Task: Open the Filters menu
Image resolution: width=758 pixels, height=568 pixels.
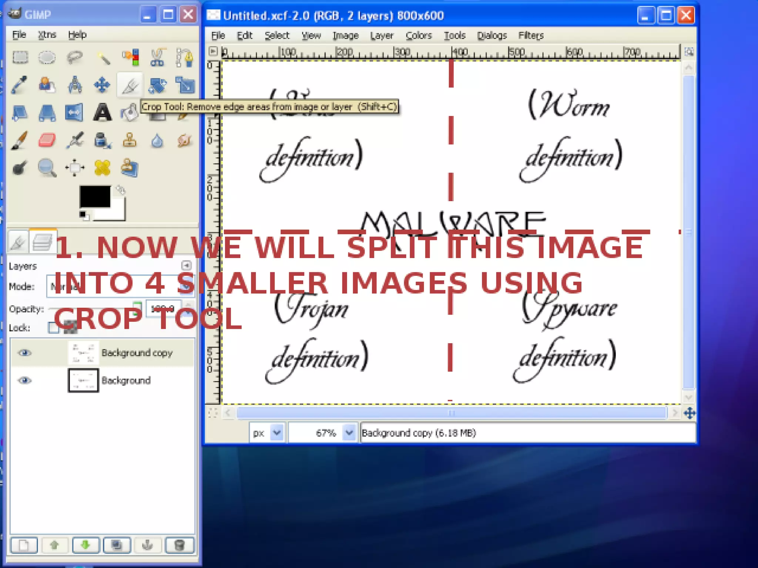Action: tap(530, 35)
